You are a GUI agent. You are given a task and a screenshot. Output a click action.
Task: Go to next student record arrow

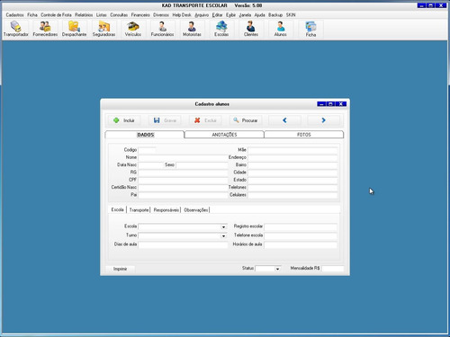(323, 120)
